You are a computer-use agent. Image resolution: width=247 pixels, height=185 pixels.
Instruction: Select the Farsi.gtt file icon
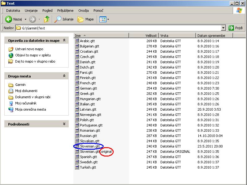coord(77,73)
